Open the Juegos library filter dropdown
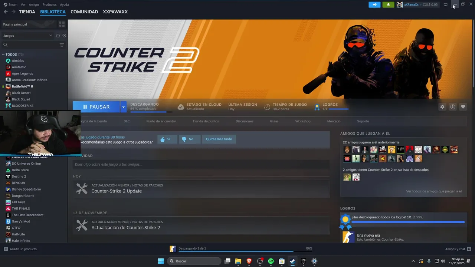This screenshot has height=267, width=475. (x=27, y=36)
